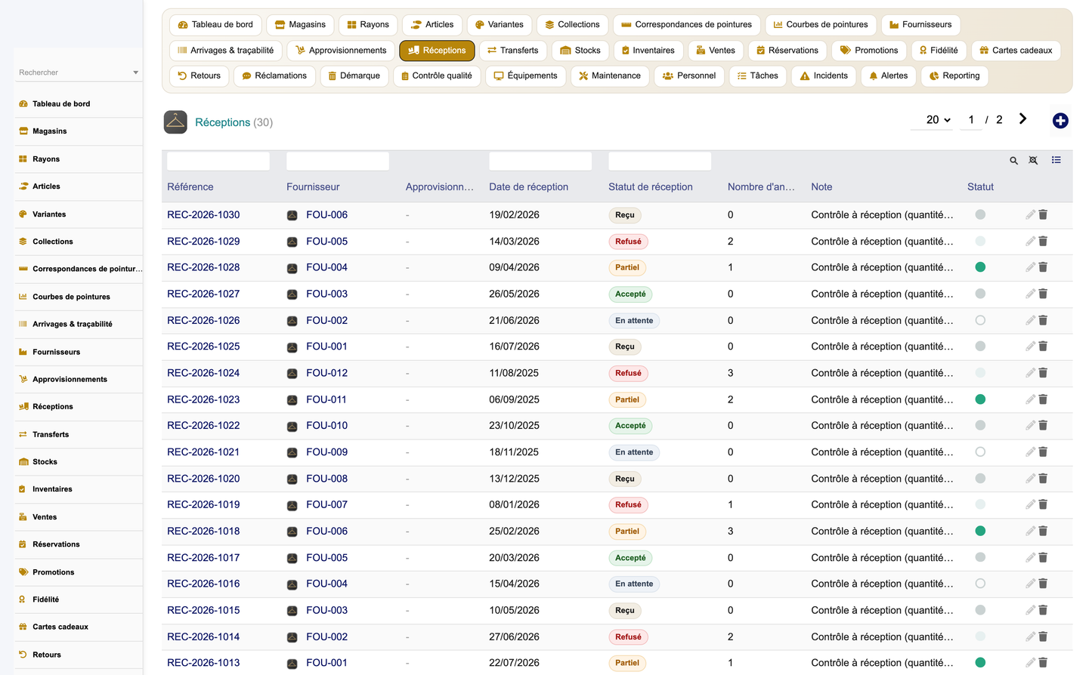Click the Refusé status badge of REC-2026-1024
Viewport: 1092px width, 675px height.
click(x=628, y=373)
